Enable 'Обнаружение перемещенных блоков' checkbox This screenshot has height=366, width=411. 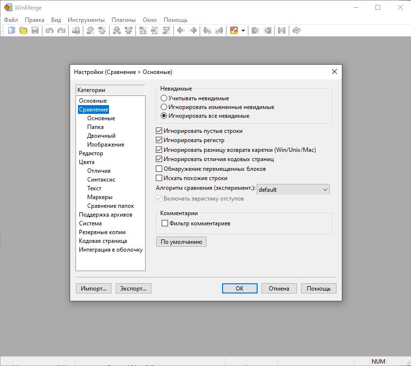pyautogui.click(x=159, y=169)
